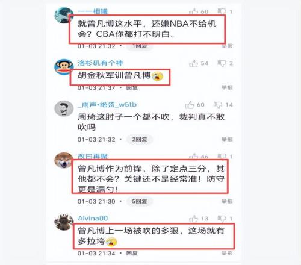Like the comment by 洛杉矶有个神
Screen dimensions: 301x265
[x=193, y=63]
